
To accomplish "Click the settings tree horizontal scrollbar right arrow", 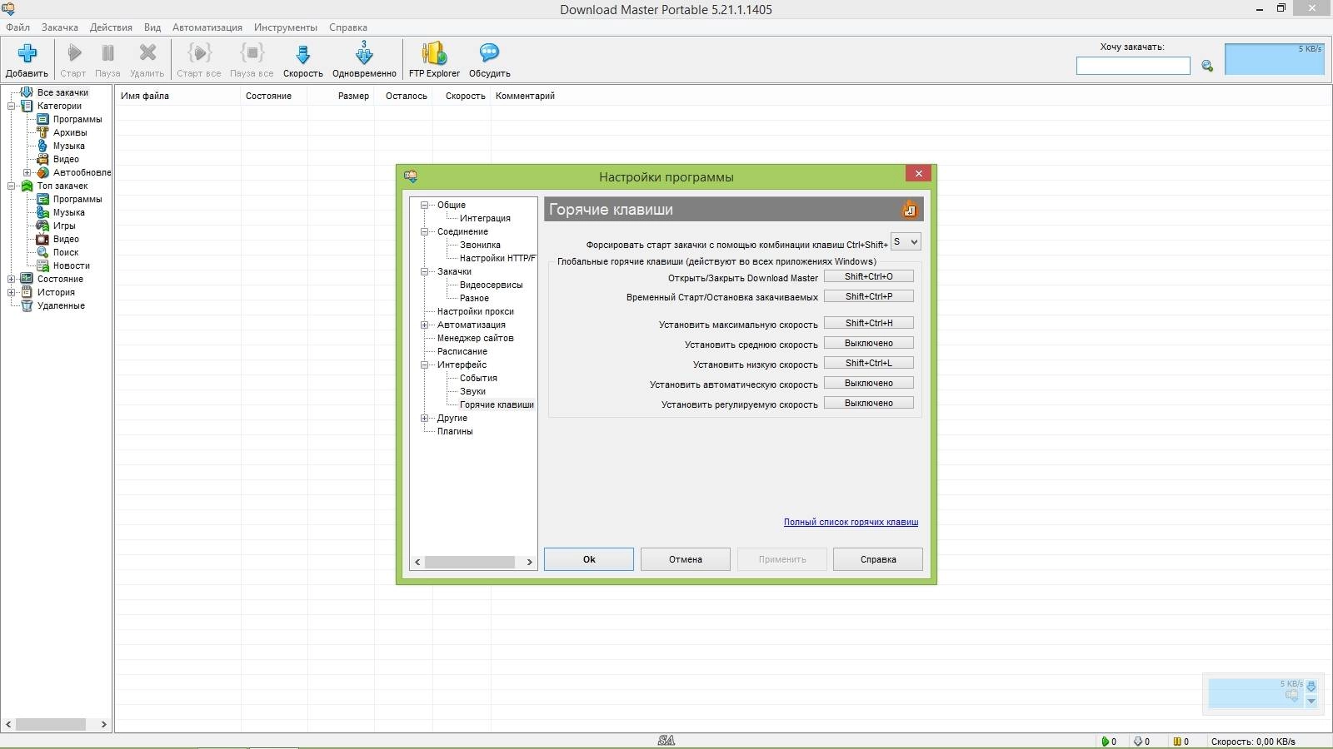I will click(x=529, y=563).
